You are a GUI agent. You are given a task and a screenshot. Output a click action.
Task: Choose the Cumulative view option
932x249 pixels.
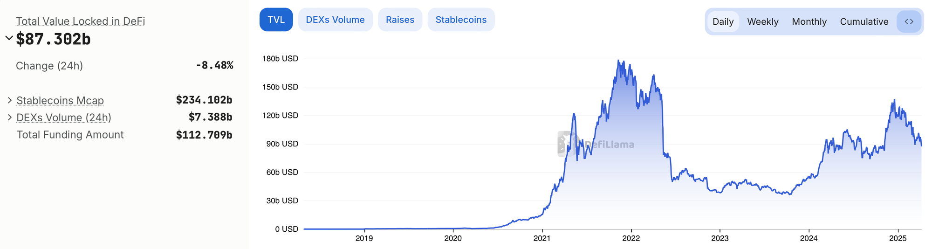tap(864, 21)
